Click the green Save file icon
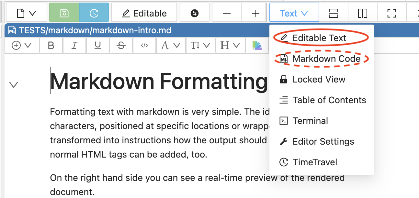This screenshot has width=419, height=198. click(64, 13)
